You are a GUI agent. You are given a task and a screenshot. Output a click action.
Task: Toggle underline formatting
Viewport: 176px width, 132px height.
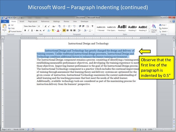click(32, 30)
